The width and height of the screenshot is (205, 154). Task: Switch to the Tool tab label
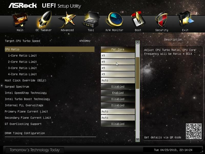[x=91, y=30]
